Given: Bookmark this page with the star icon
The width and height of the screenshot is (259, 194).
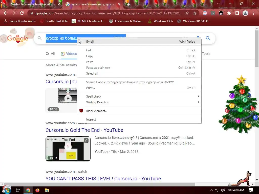Looking at the screenshot, I should pyautogui.click(x=195, y=13).
